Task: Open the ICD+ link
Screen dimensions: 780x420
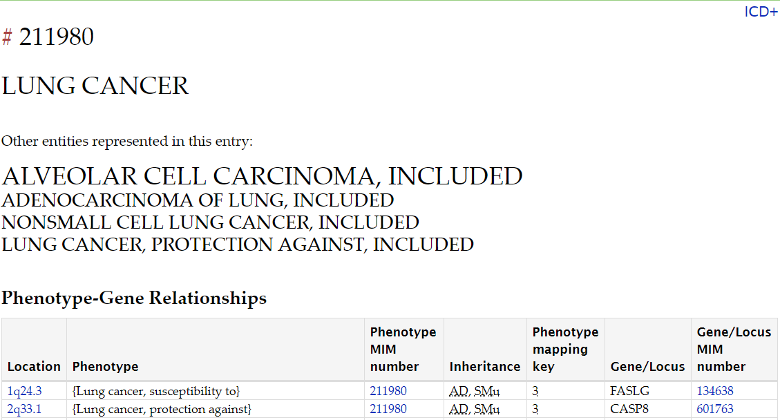Action: (761, 12)
